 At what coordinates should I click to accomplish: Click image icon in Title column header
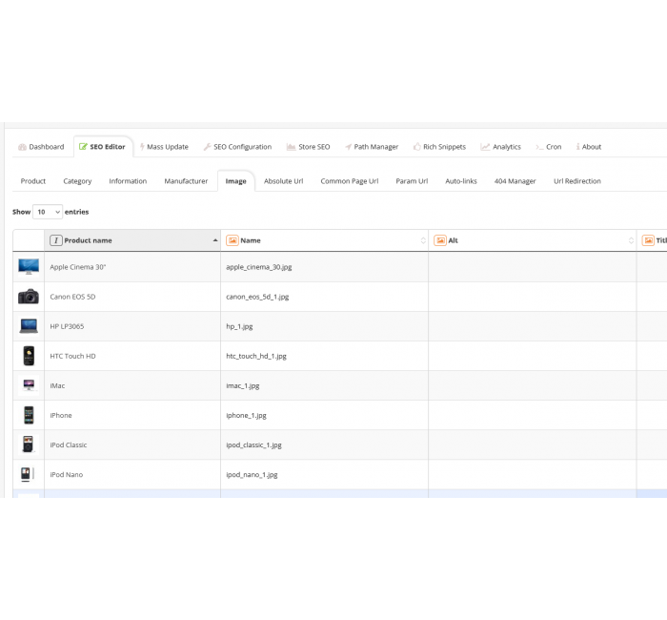648,240
